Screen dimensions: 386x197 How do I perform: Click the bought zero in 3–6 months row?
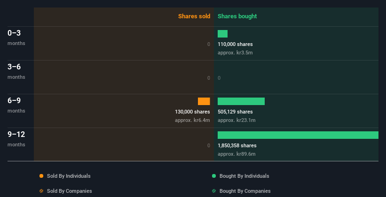click(x=219, y=78)
